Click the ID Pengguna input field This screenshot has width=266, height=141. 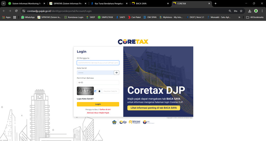[x=98, y=63]
